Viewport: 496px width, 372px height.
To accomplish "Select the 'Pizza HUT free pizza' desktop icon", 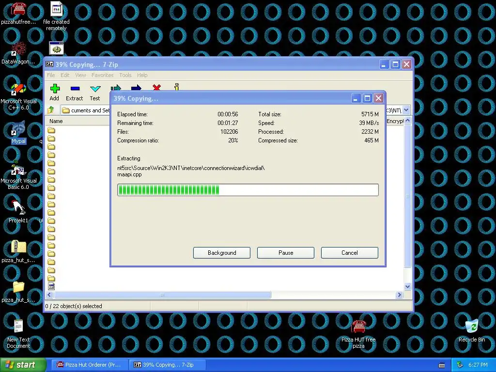I will point(358,334).
